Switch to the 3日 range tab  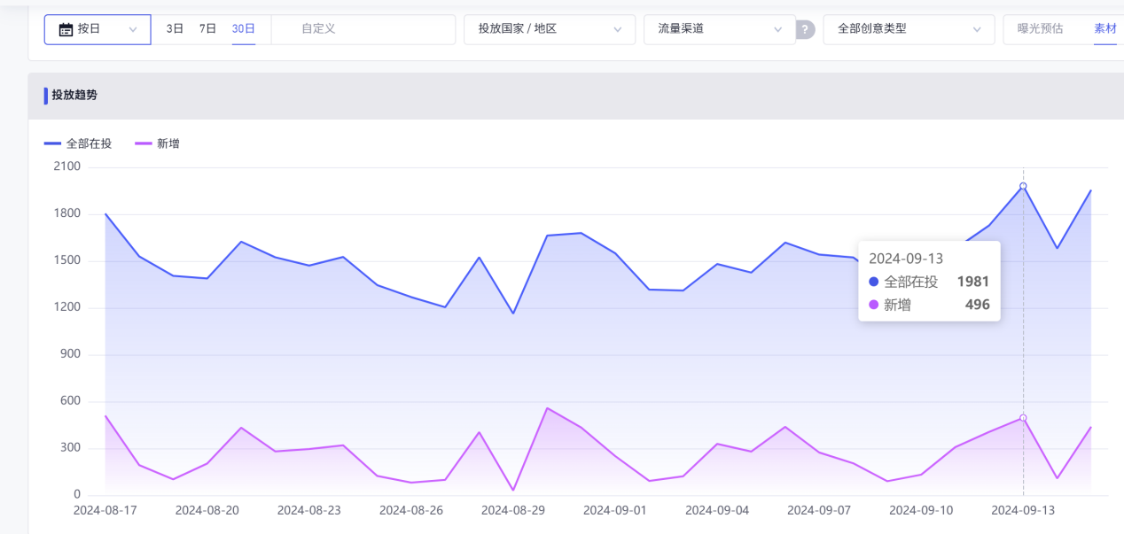click(175, 29)
